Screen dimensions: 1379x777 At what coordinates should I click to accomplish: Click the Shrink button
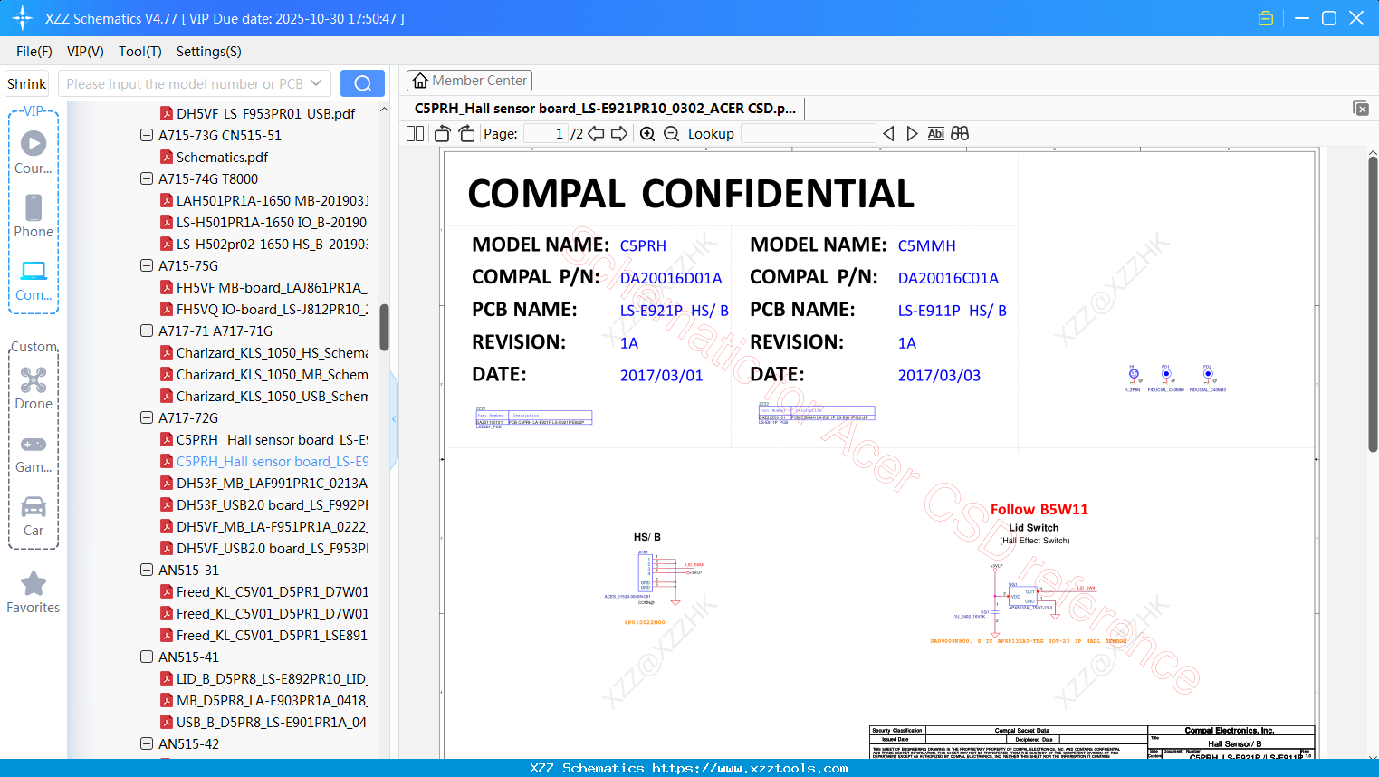click(x=26, y=83)
